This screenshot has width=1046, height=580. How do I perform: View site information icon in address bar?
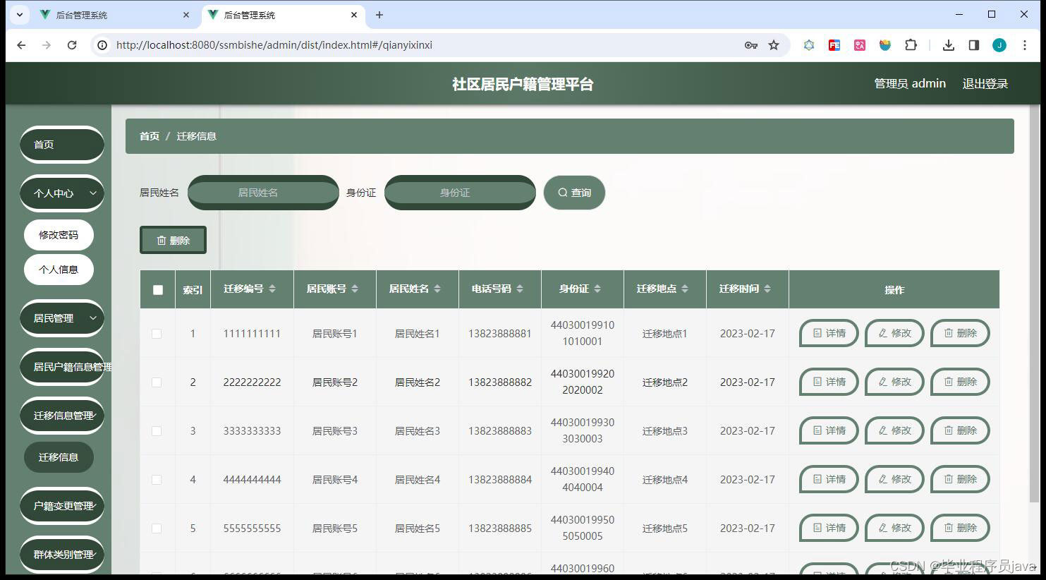coord(102,45)
